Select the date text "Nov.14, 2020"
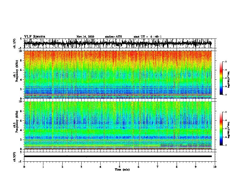The image size is (242, 187). coord(85,37)
